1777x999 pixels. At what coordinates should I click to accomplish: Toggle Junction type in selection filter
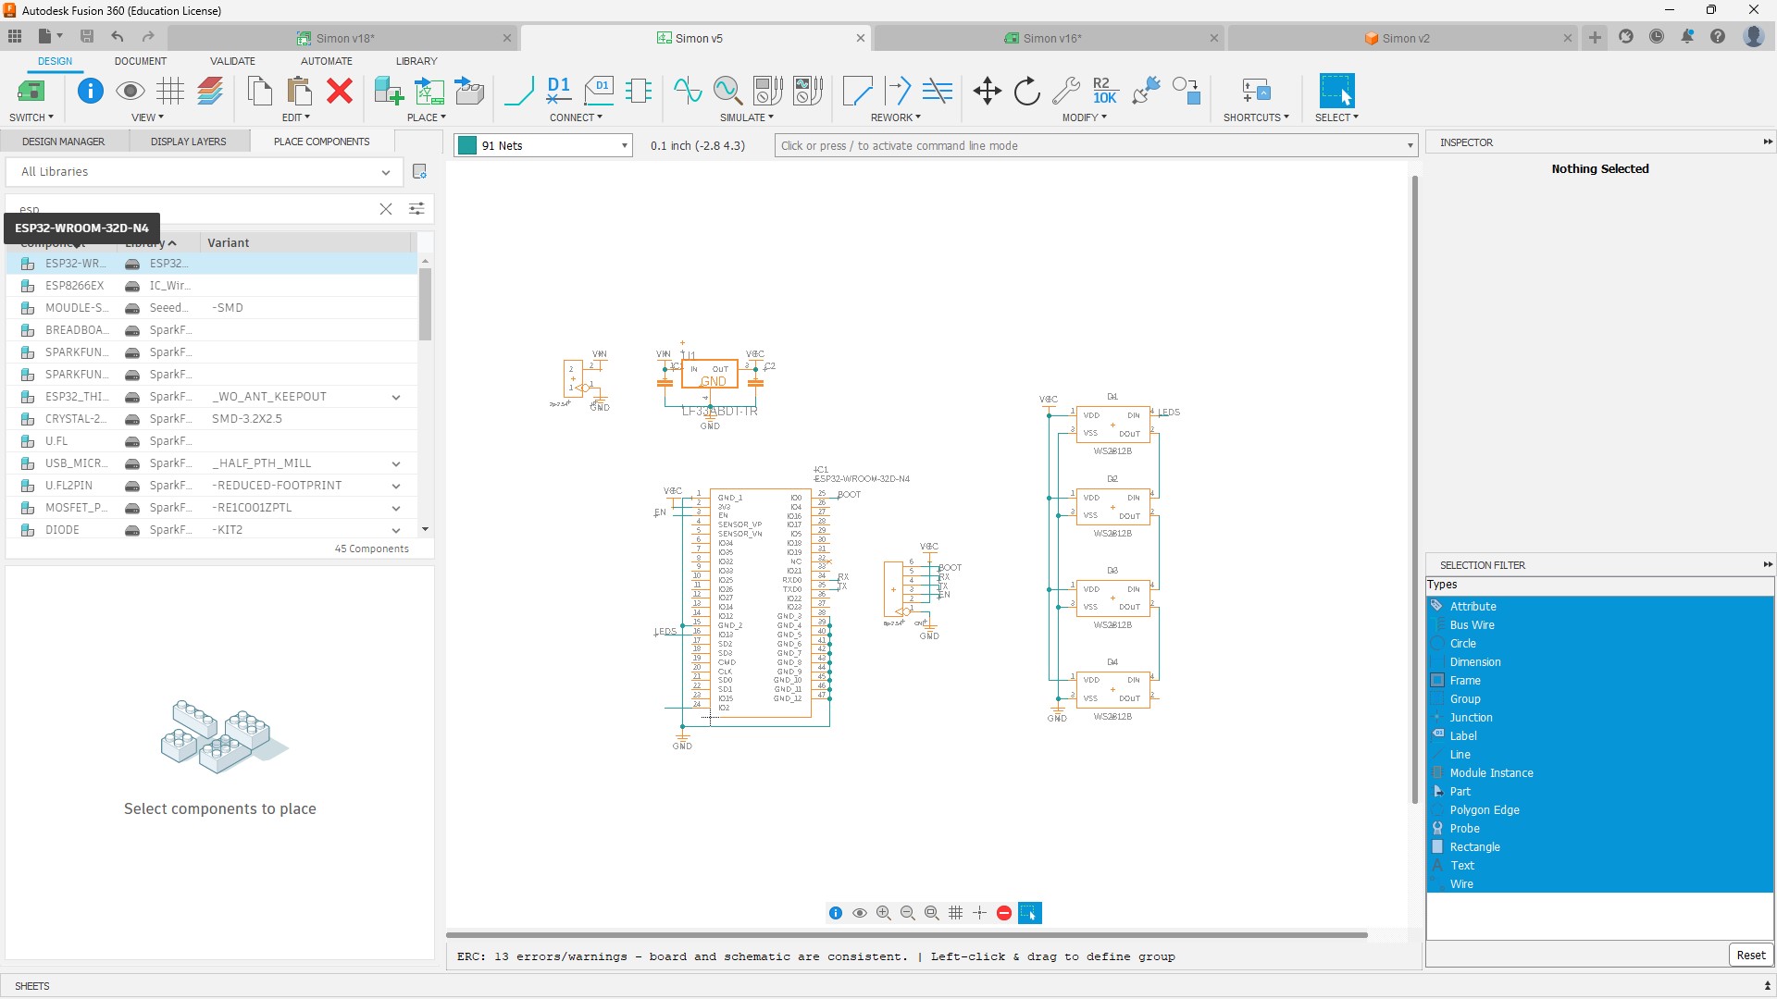tap(1599, 717)
